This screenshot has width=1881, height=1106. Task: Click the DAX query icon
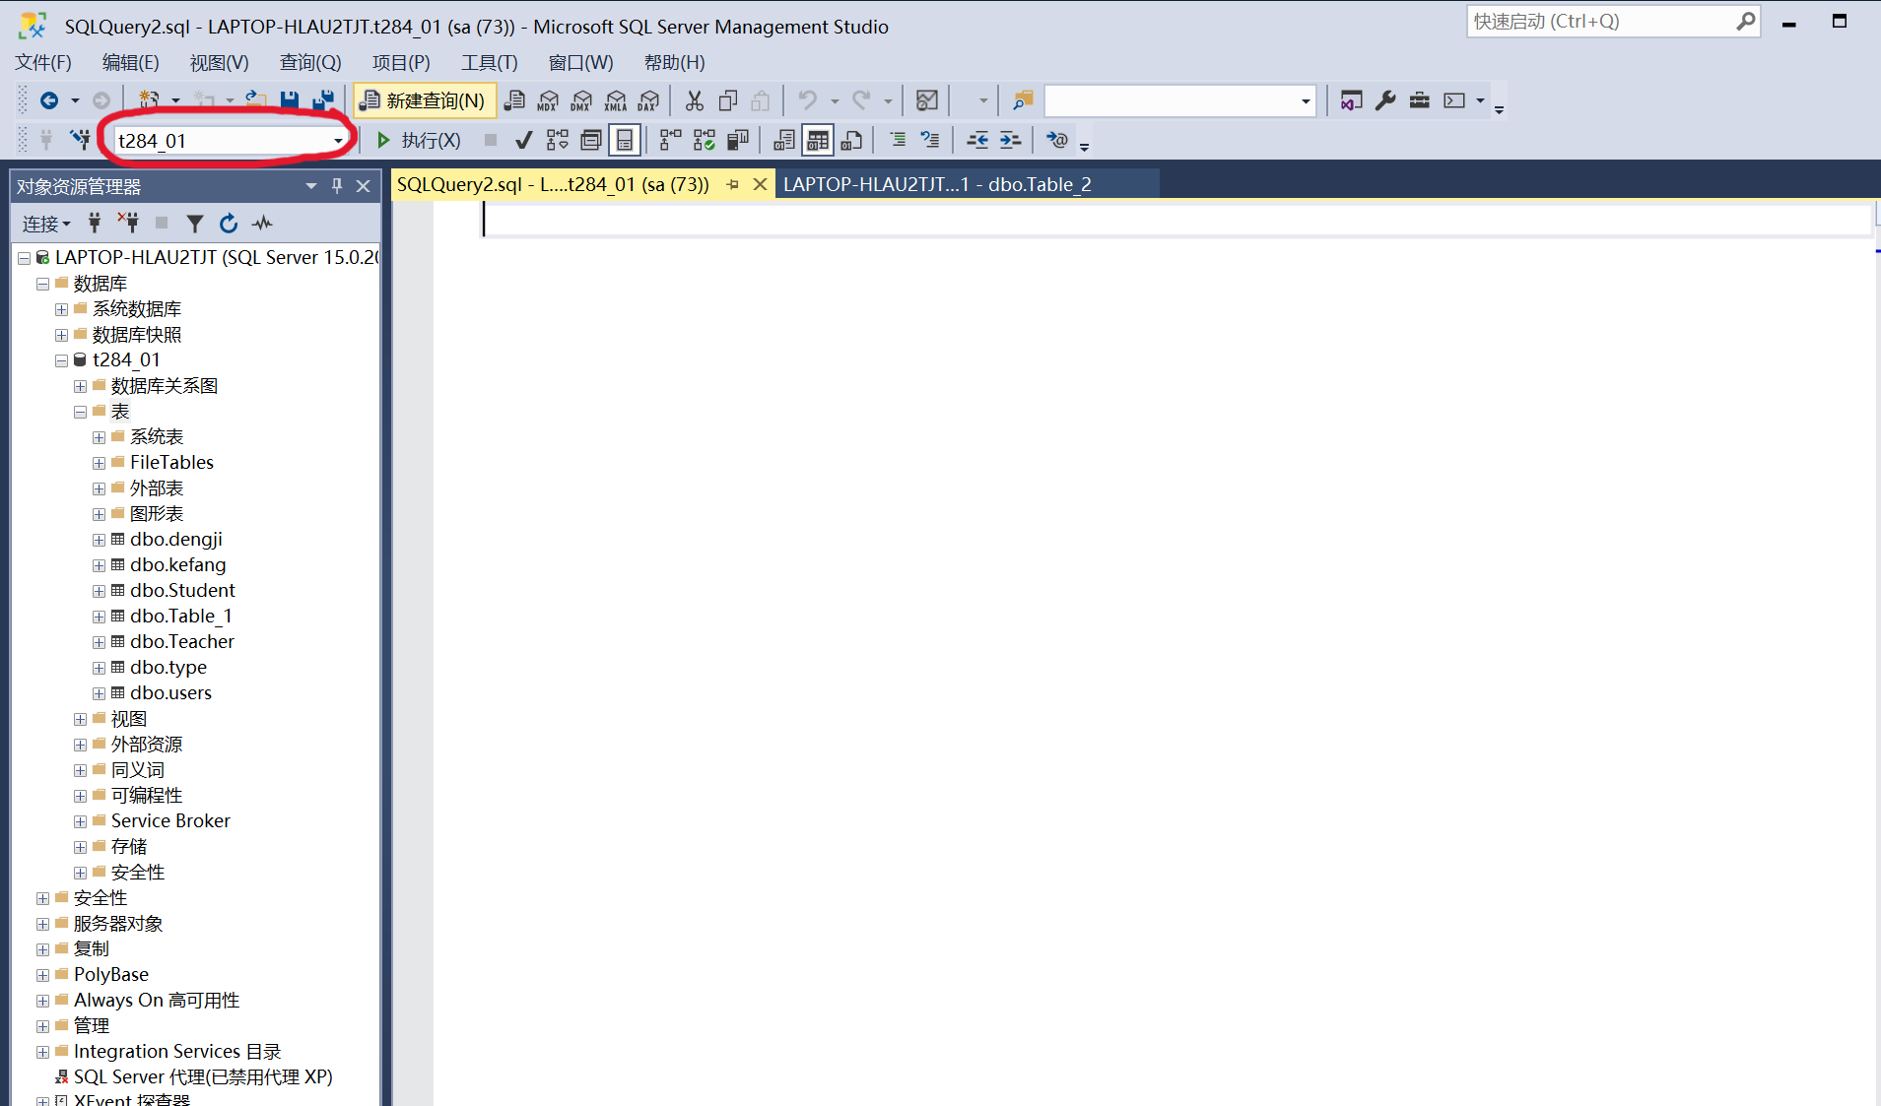[648, 100]
